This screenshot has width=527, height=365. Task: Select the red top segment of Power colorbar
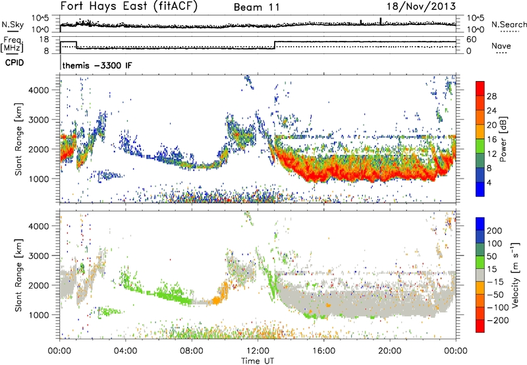pos(480,89)
